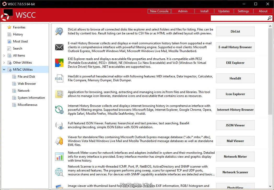Viewport: 274px width, 190px height.
Task: Launch the Mail Viewer button
Action: click(235, 141)
